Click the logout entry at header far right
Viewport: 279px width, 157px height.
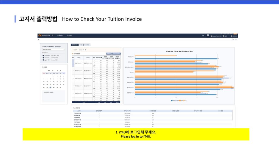pyautogui.click(x=234, y=36)
